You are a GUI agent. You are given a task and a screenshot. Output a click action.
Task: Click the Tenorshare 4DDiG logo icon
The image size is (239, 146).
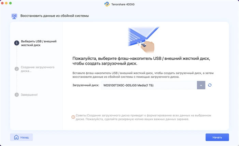point(107,4)
